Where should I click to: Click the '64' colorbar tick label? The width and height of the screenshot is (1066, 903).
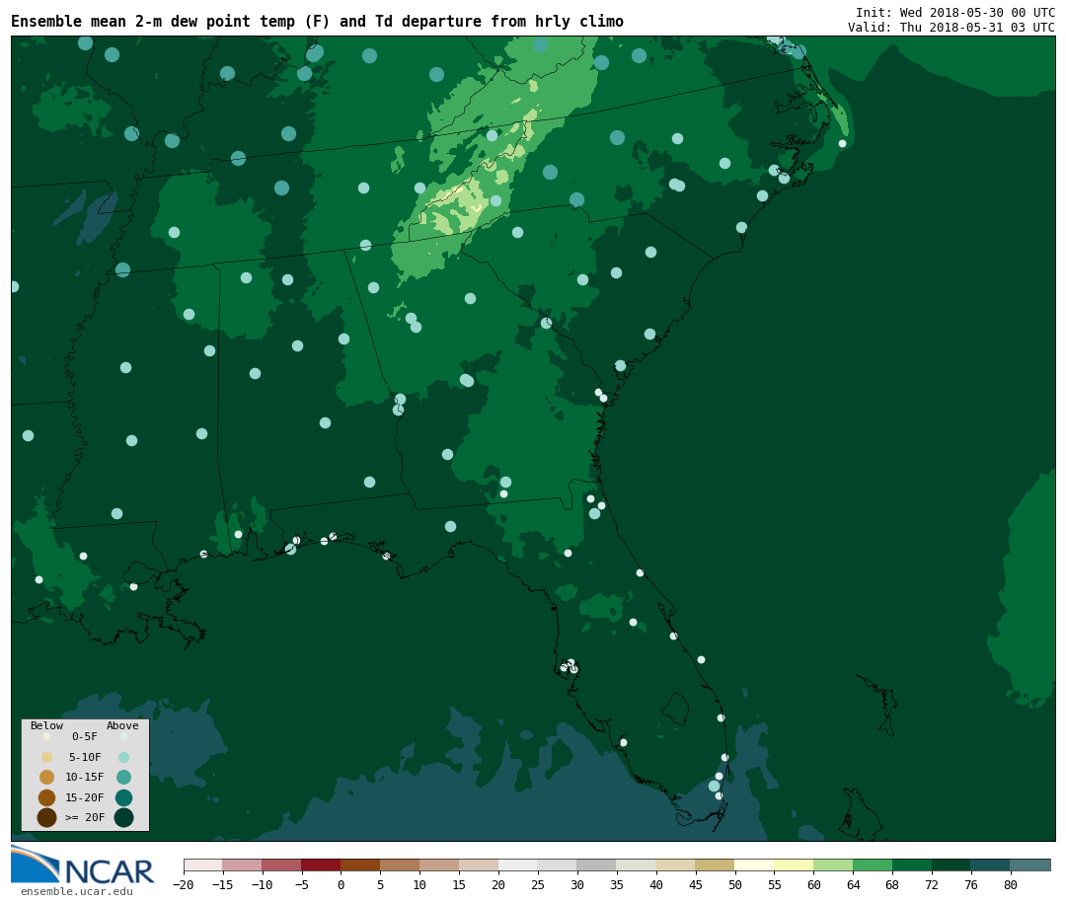click(x=853, y=884)
